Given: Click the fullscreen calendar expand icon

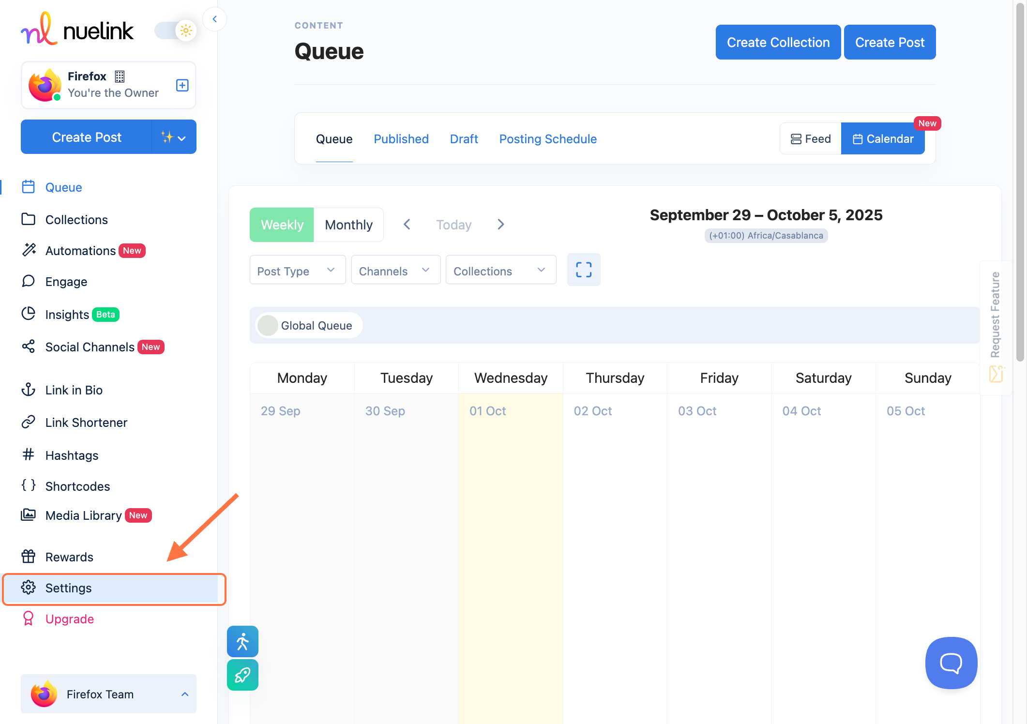Looking at the screenshot, I should pos(584,270).
